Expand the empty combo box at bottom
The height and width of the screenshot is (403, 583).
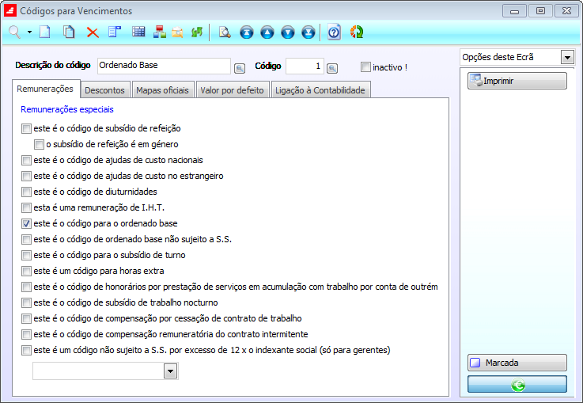(x=170, y=371)
